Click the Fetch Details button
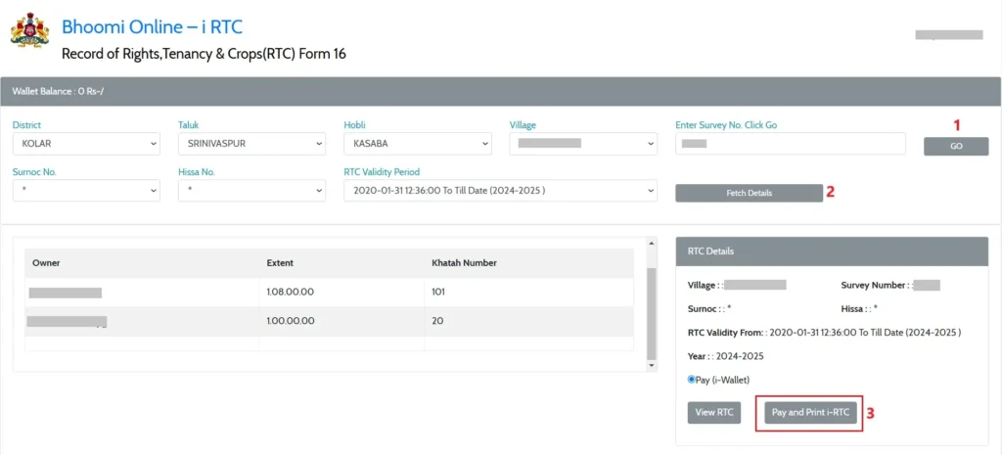The width and height of the screenshot is (1002, 455). pyautogui.click(x=749, y=193)
